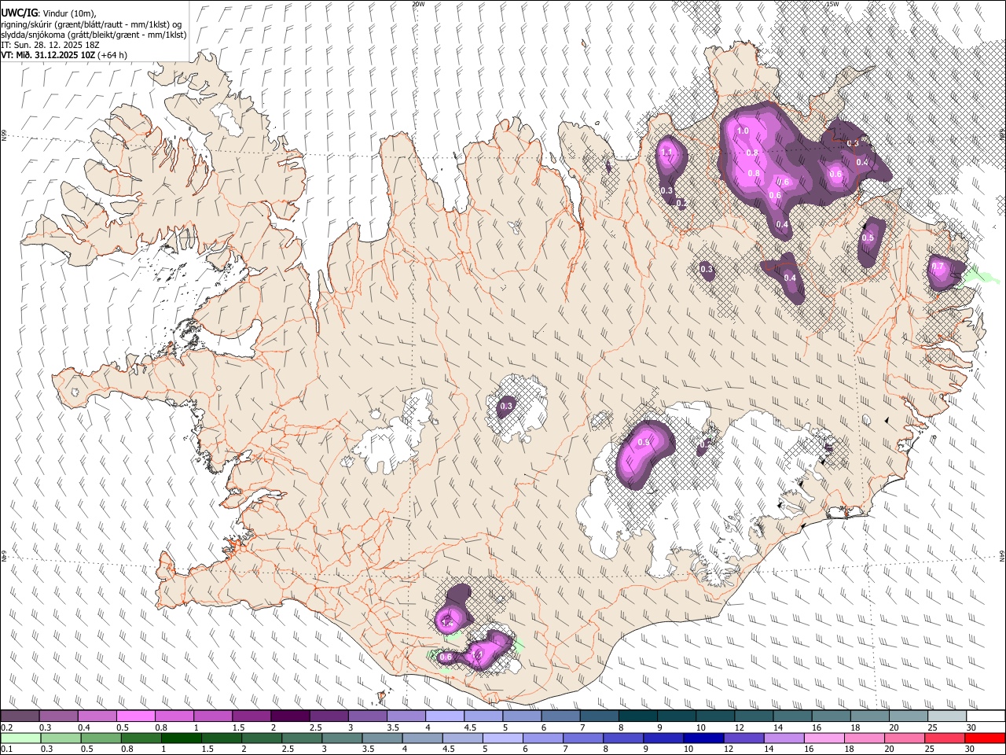Click the '20W' longitude label at map top
Viewport: 1006px width, 755px height.
pos(418,4)
